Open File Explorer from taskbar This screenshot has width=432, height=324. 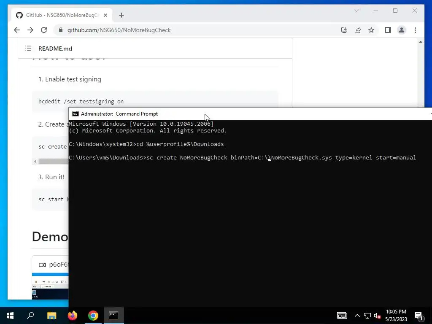(x=51, y=315)
